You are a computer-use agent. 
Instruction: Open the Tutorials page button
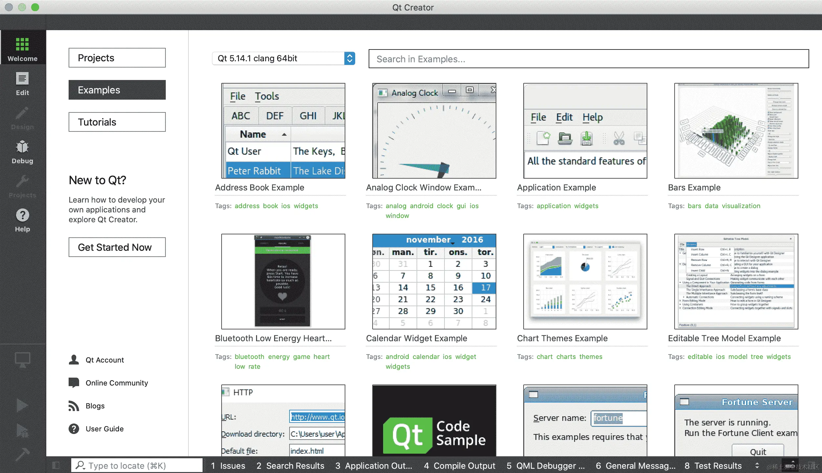coord(117,122)
